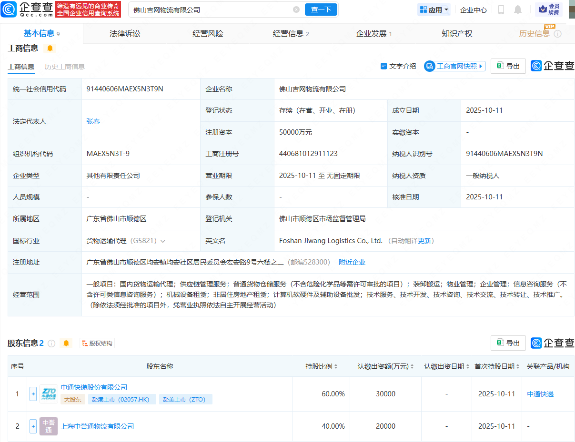This screenshot has height=442, width=575.
Task: Switch to the 历史工商信息 sub-tab
Action: (65, 67)
